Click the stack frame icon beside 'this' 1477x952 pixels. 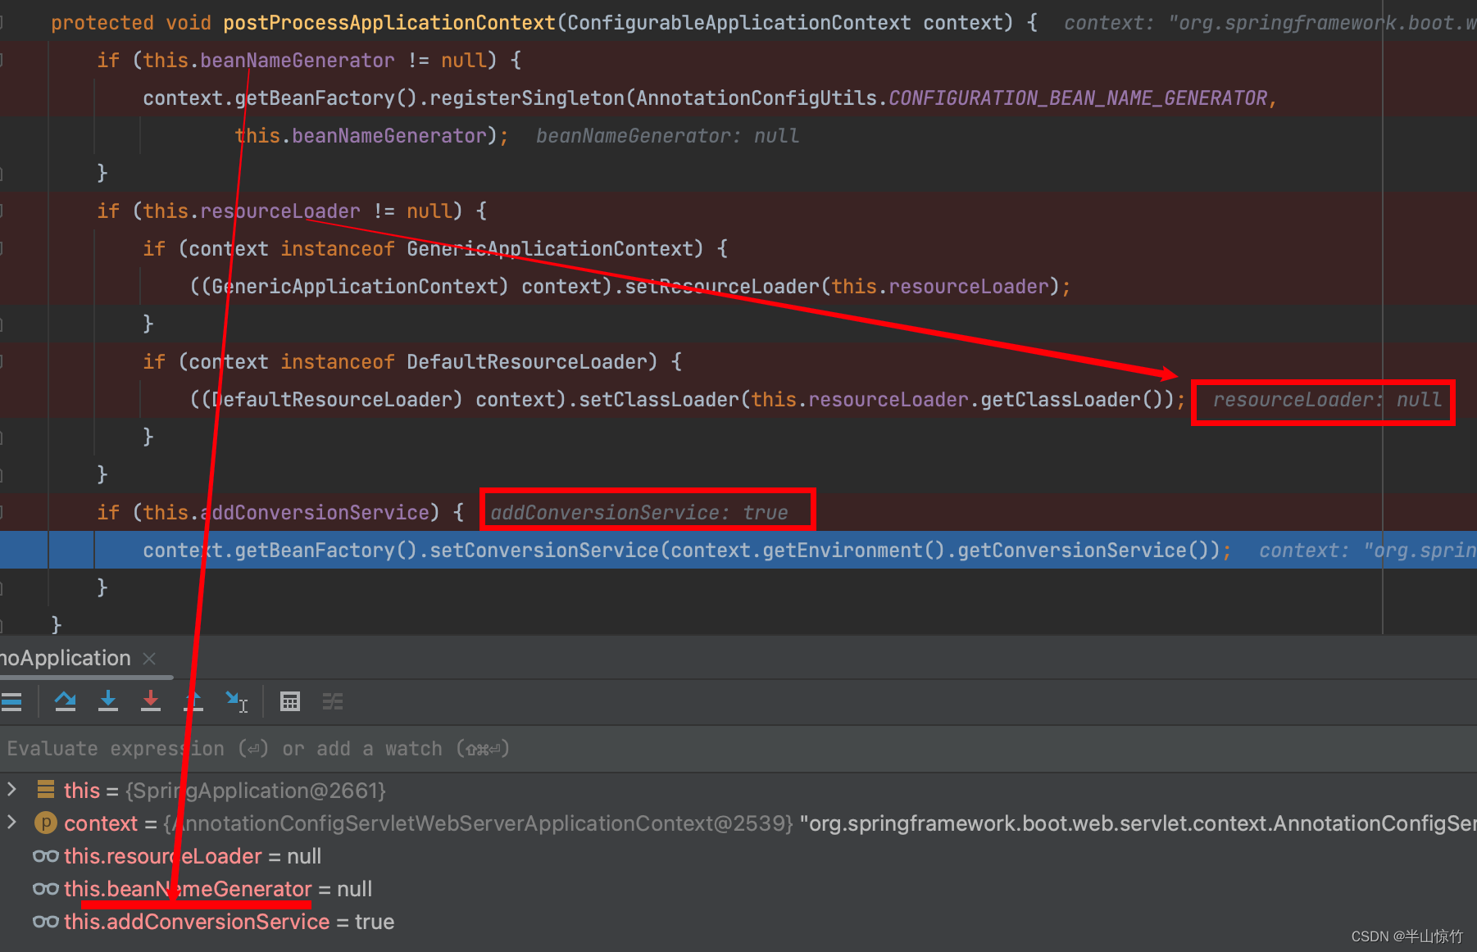tap(46, 790)
